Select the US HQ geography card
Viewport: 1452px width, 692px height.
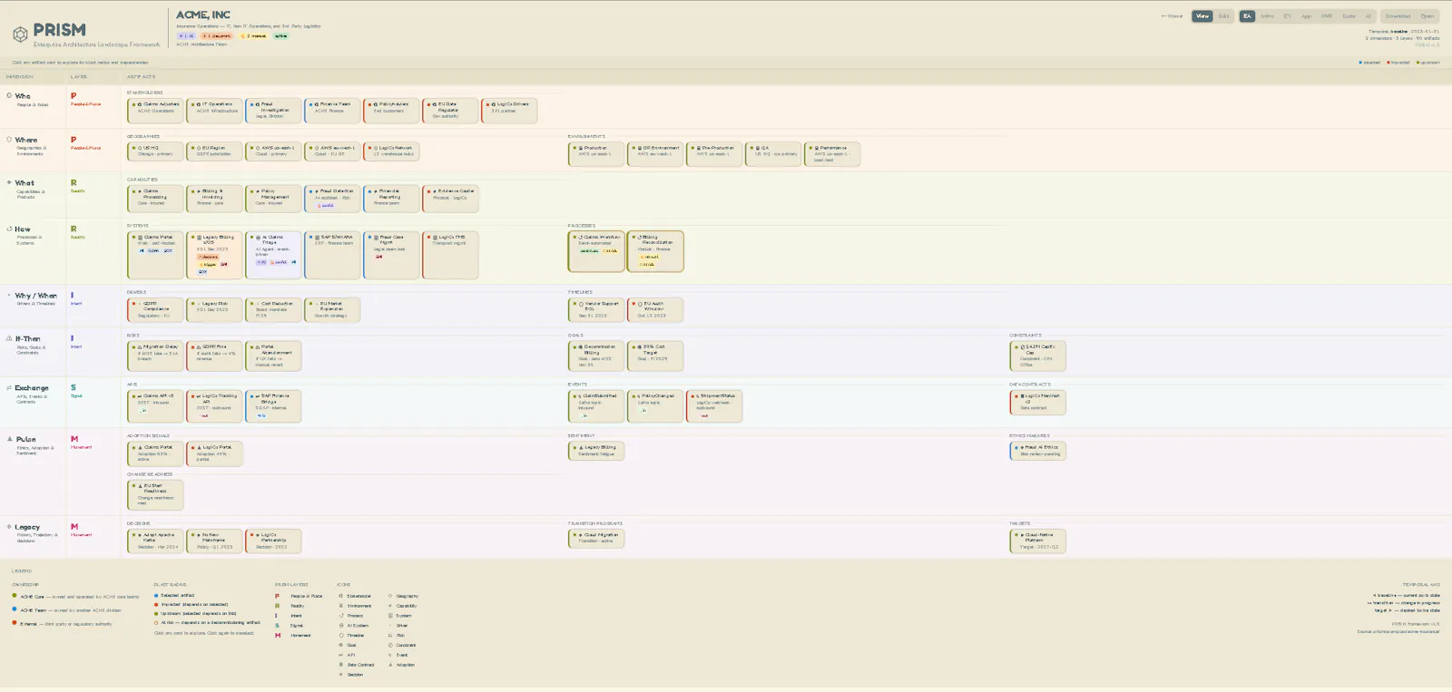coord(155,151)
